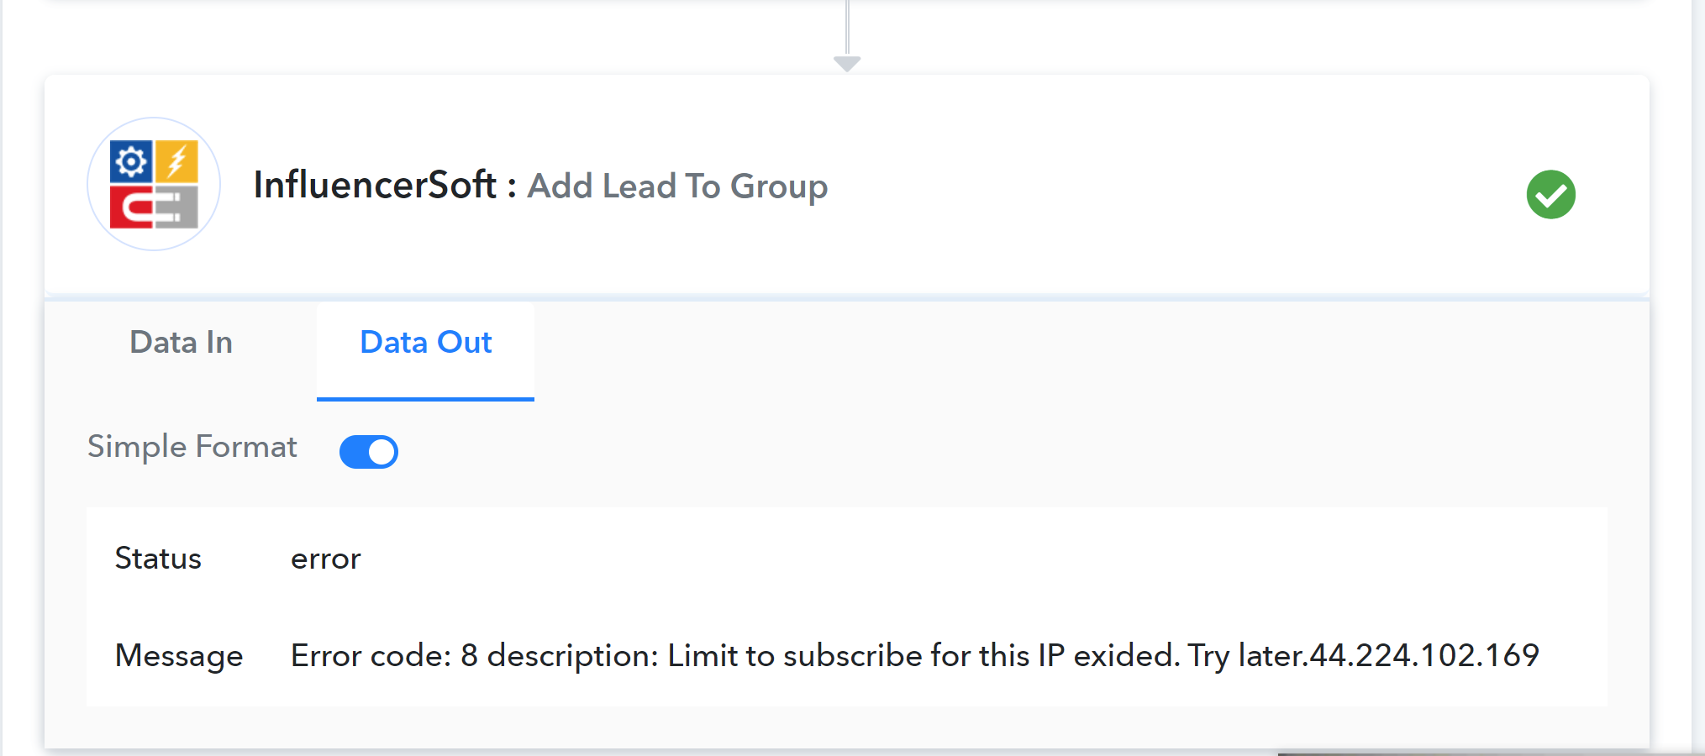Click the Simple Format label
Image resolution: width=1705 pixels, height=756 pixels.
point(192,447)
